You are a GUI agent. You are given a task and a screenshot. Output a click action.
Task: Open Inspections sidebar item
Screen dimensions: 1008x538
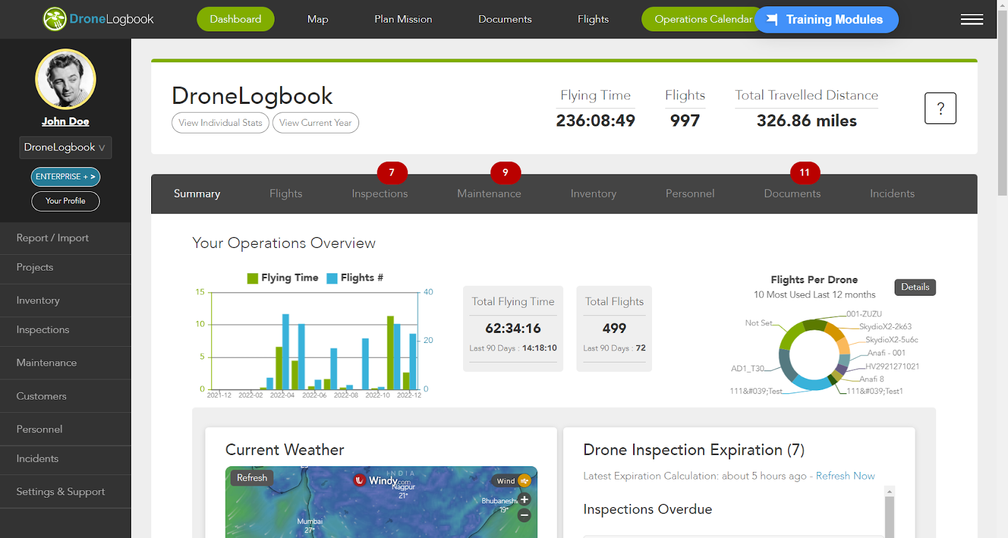coord(66,330)
